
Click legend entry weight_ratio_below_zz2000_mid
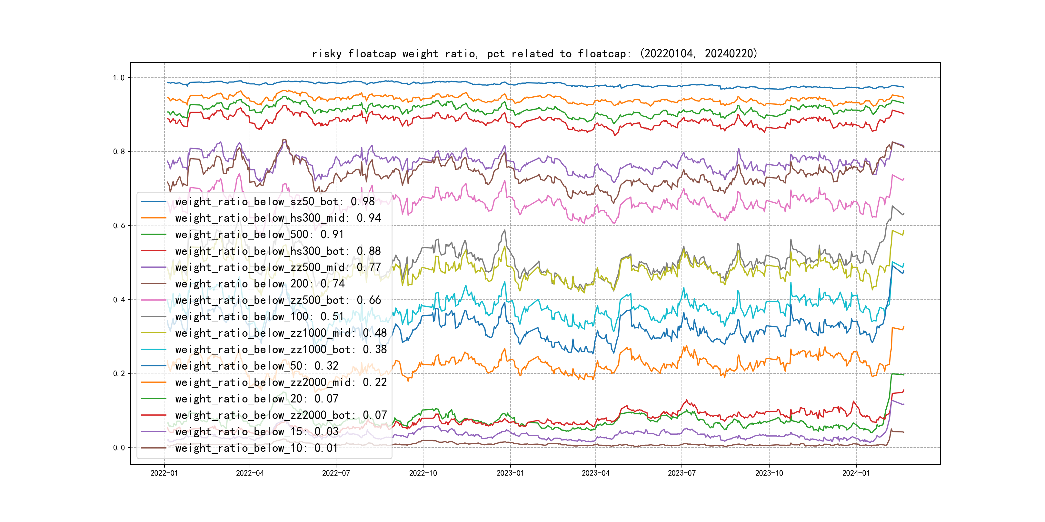pyautogui.click(x=281, y=382)
